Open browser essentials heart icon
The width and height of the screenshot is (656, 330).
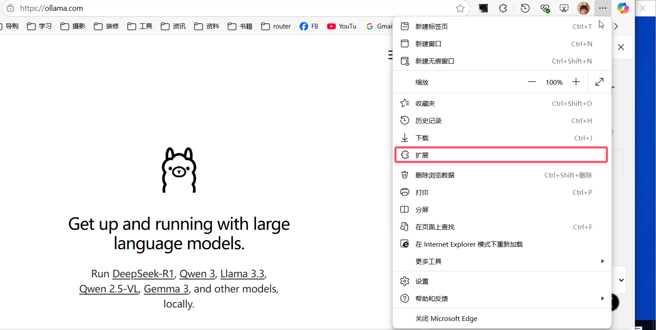pos(545,8)
